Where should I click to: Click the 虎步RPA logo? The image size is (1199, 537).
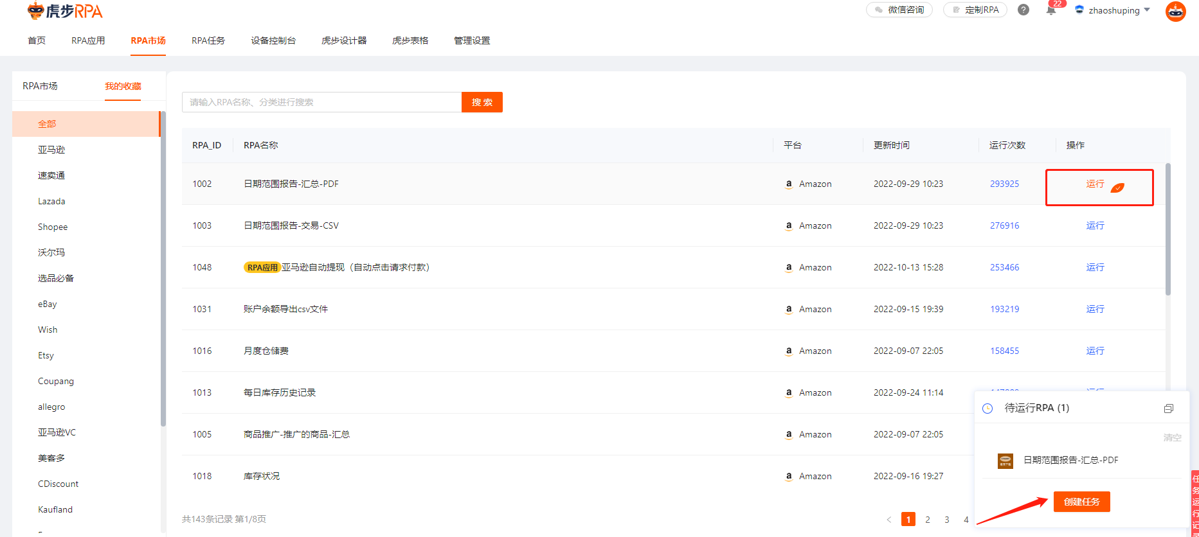[65, 11]
